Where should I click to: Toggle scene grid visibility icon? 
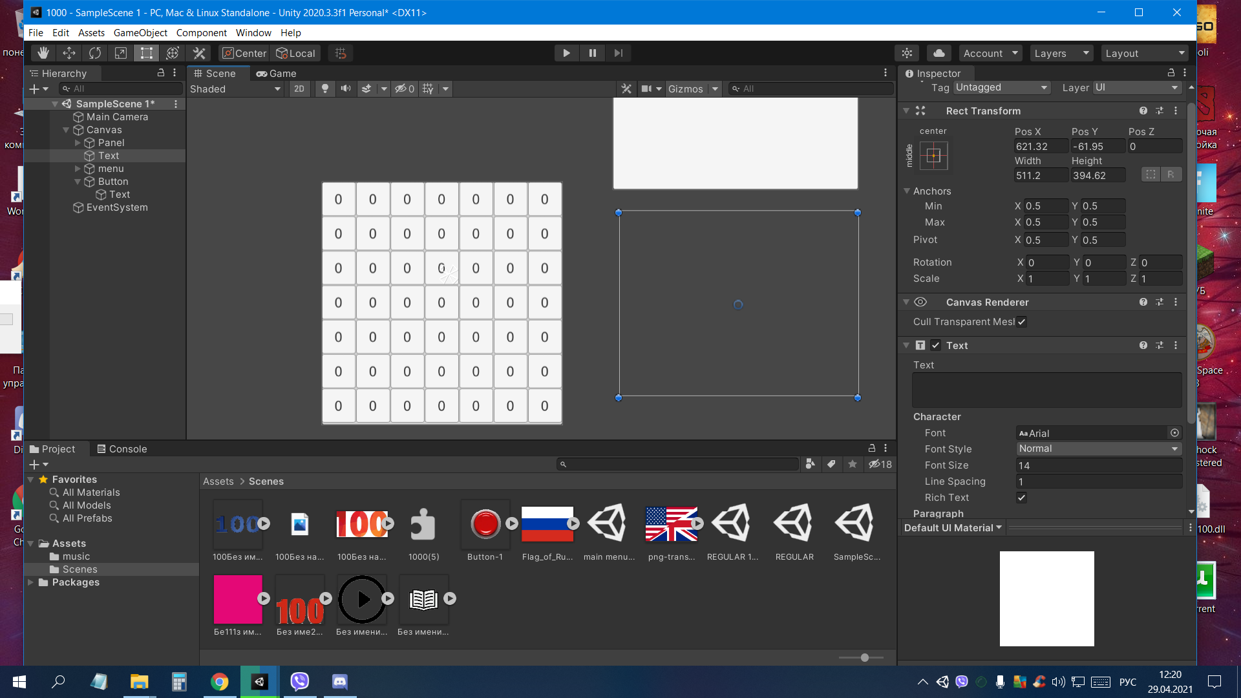coord(428,89)
